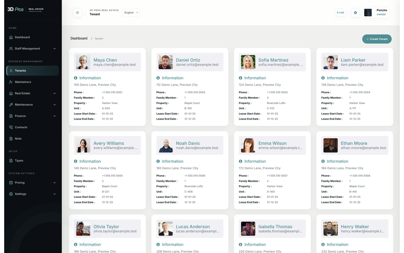Expand the Finance submenu chevron
This screenshot has width=404, height=253.
point(54,116)
